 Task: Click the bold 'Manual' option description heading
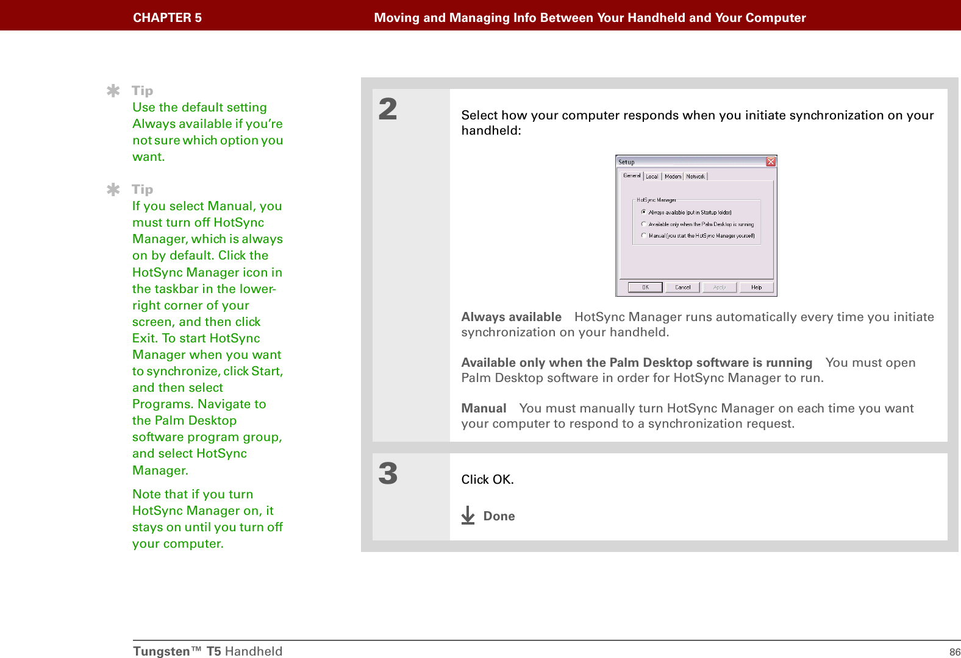coord(484,408)
